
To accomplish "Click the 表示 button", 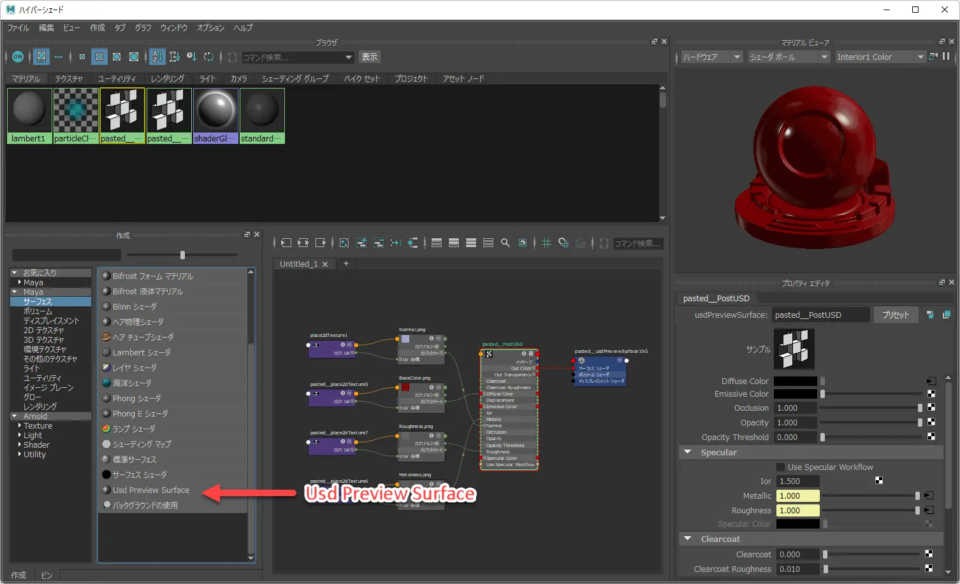I will [370, 57].
